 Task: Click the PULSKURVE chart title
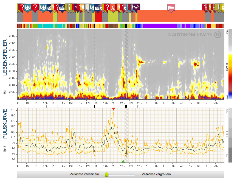point(5,124)
